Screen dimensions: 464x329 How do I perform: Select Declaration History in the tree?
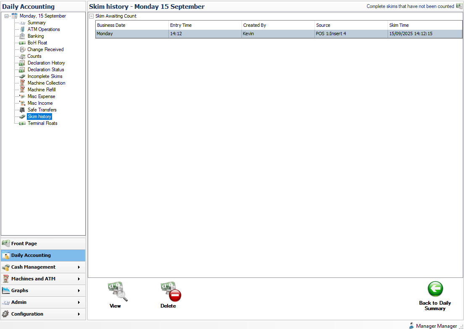[46, 63]
